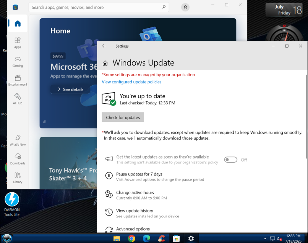Click the update history clock icon
The height and width of the screenshot is (243, 308).
pos(109,212)
